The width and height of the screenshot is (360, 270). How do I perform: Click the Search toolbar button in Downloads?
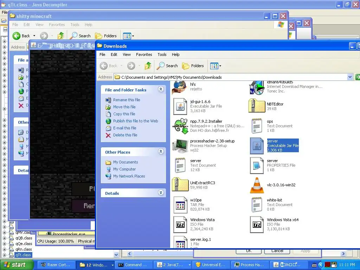(167, 66)
